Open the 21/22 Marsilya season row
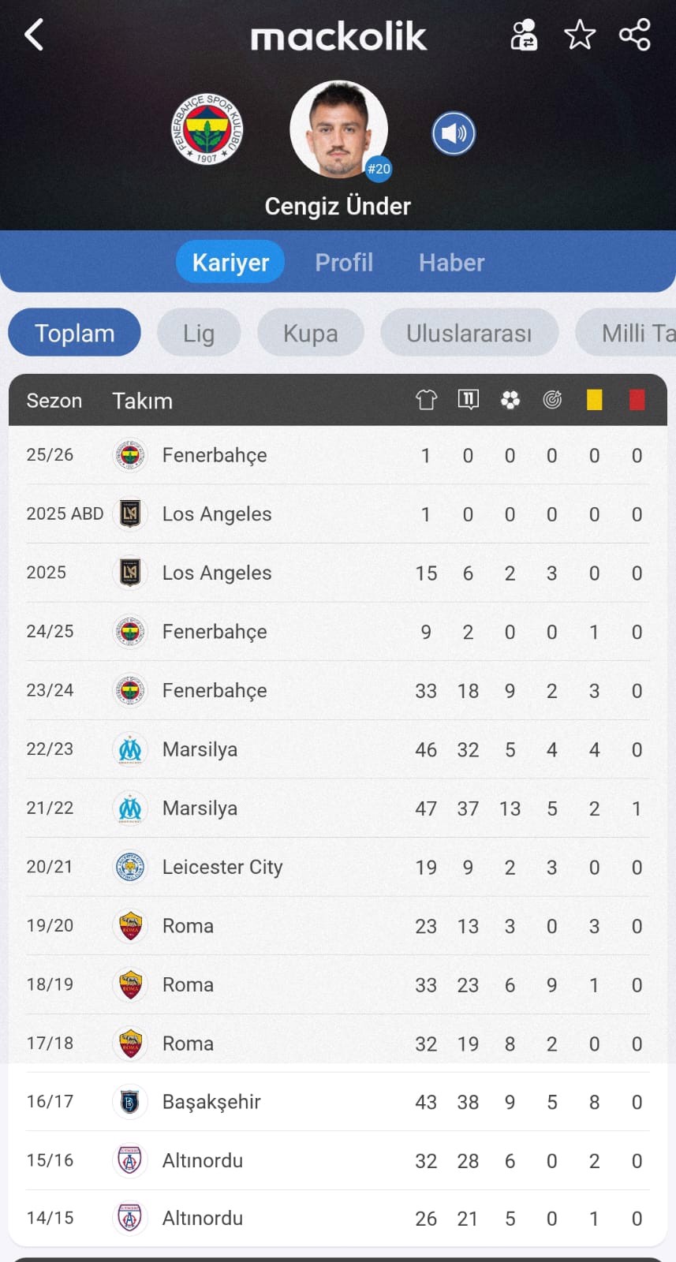The image size is (676, 1262). [338, 808]
